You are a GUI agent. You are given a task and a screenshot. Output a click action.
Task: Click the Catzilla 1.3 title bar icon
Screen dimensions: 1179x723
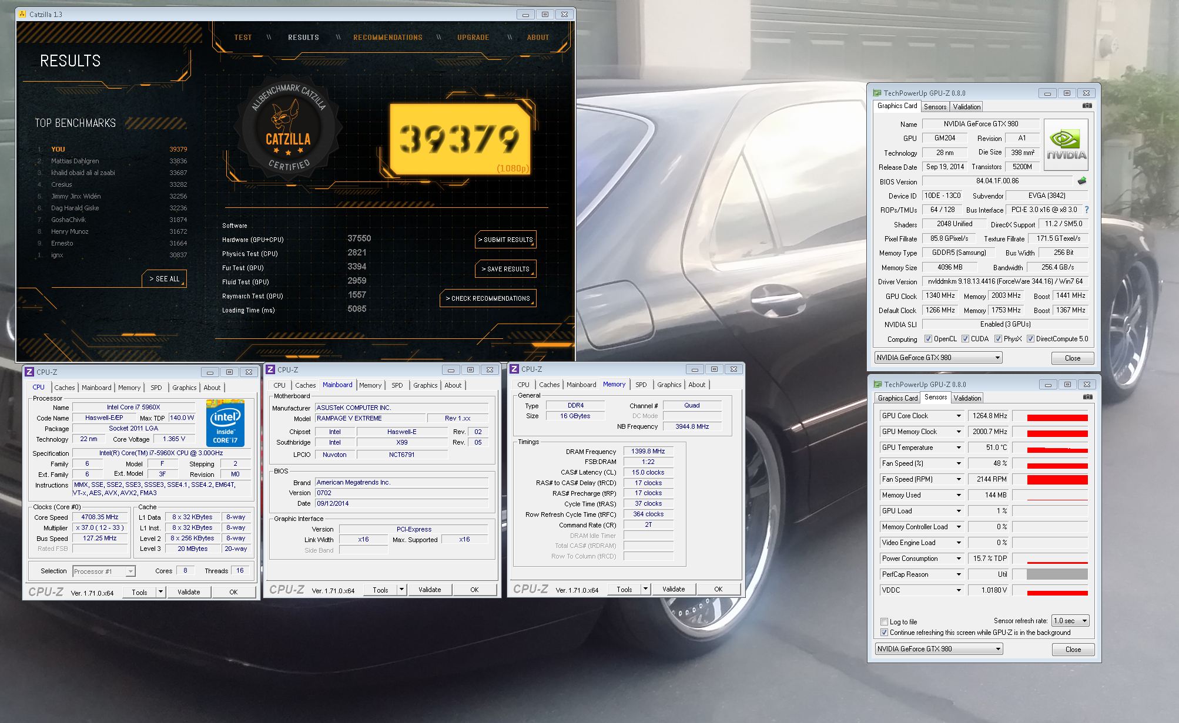click(22, 14)
